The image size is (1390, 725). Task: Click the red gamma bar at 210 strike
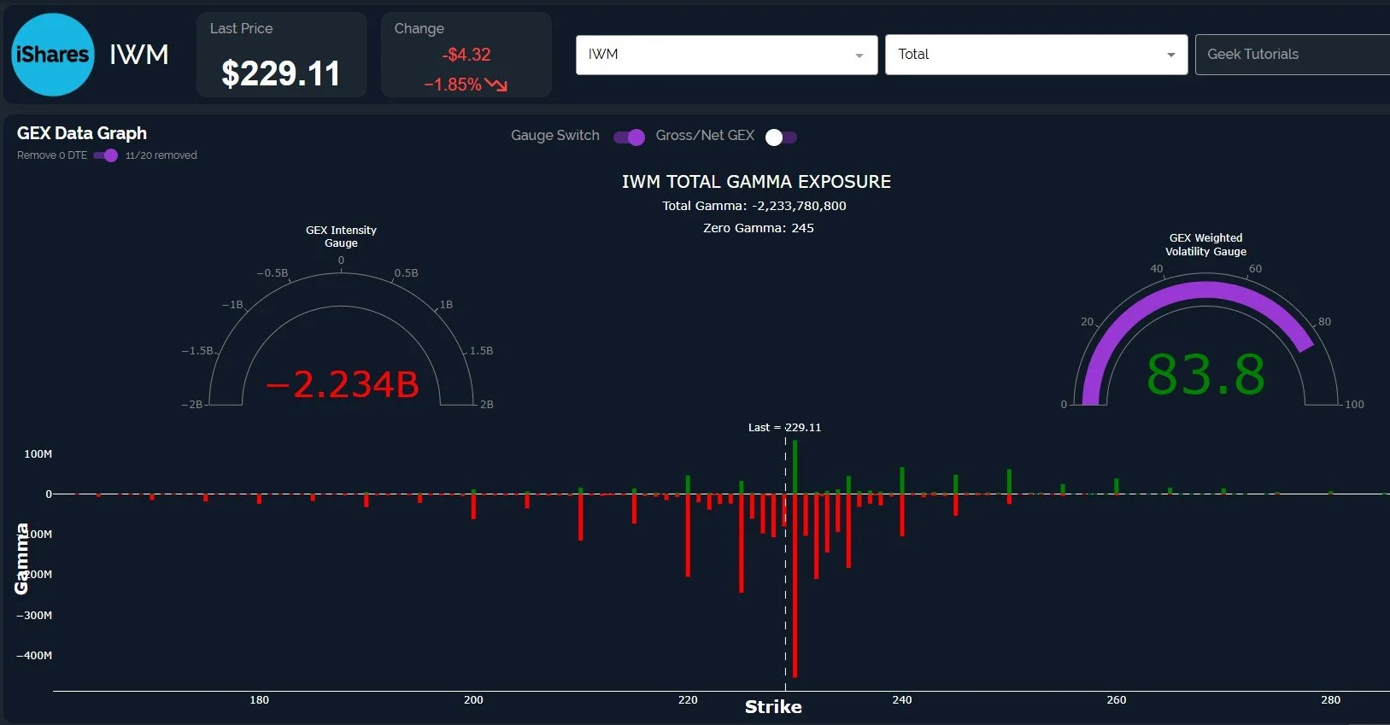pyautogui.click(x=581, y=517)
